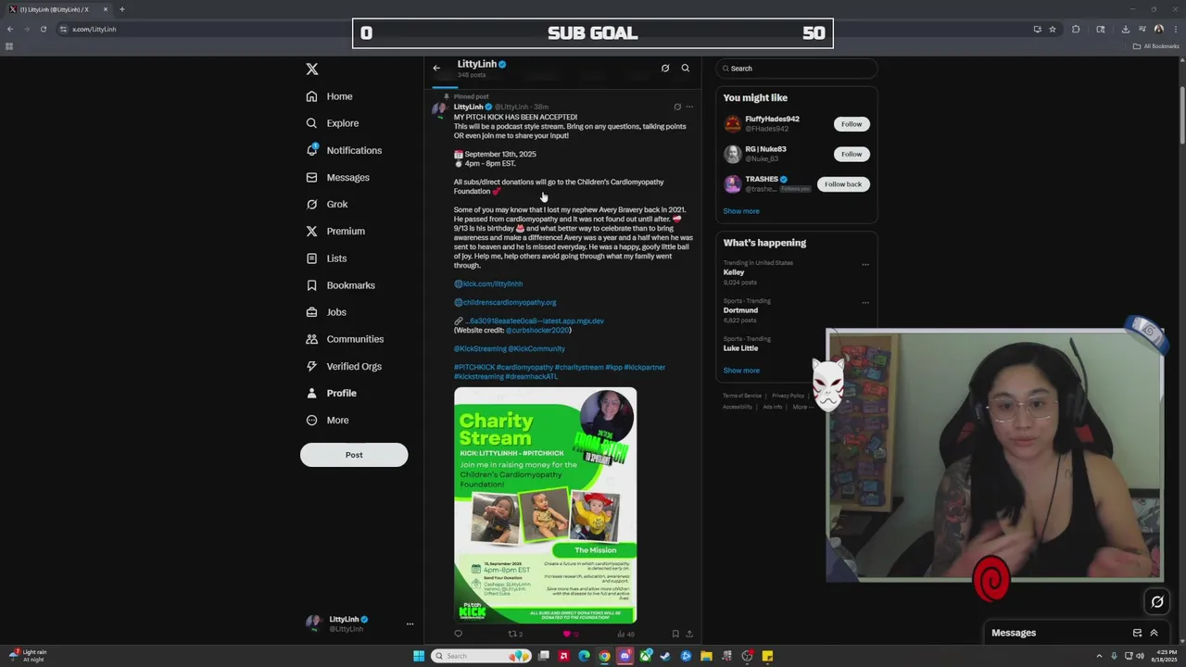Open Steam from the taskbar
Viewport: 1186px width, 667px height.
665,656
